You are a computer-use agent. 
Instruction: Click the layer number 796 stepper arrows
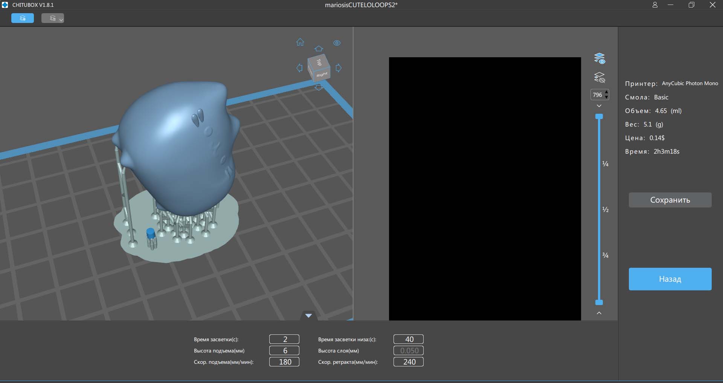coord(606,95)
